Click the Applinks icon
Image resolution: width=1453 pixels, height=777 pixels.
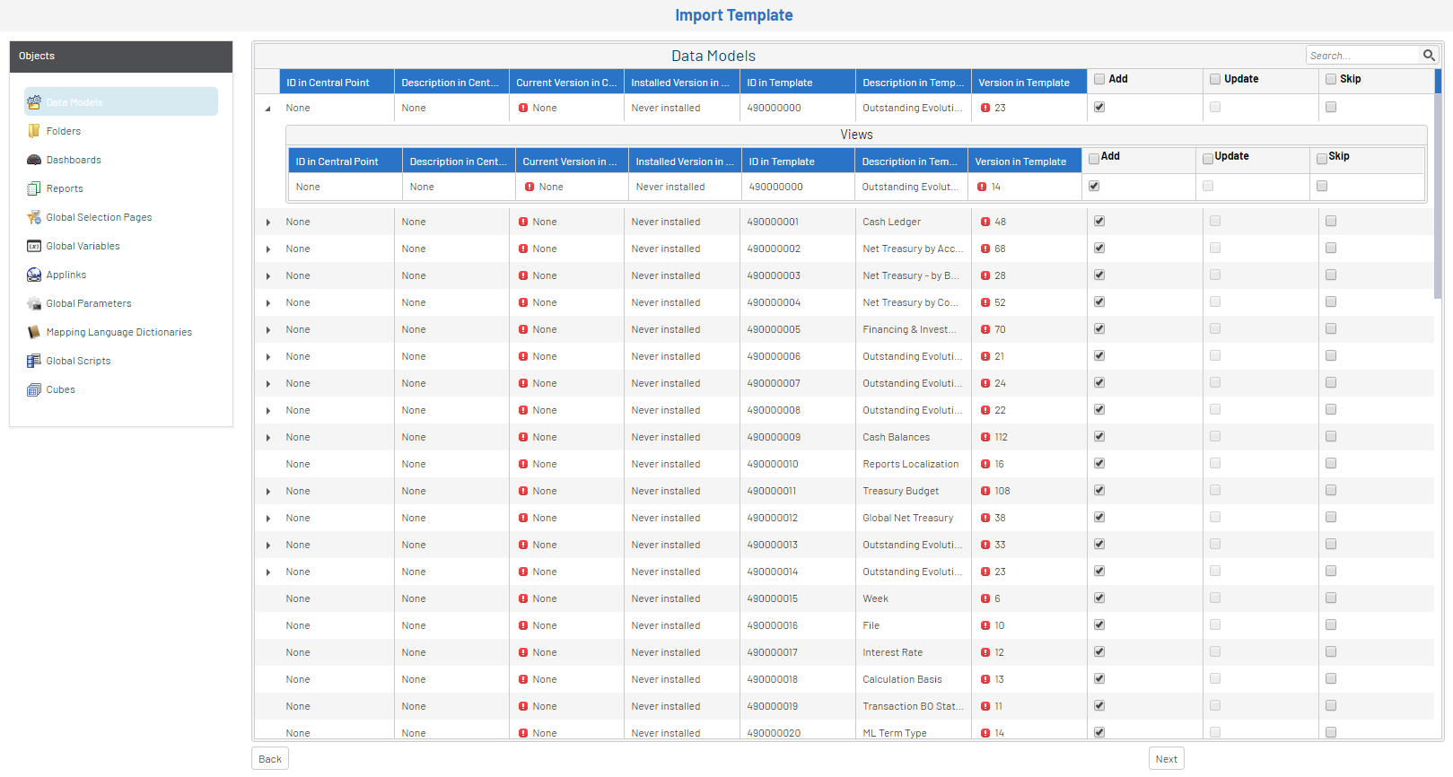[x=34, y=275]
